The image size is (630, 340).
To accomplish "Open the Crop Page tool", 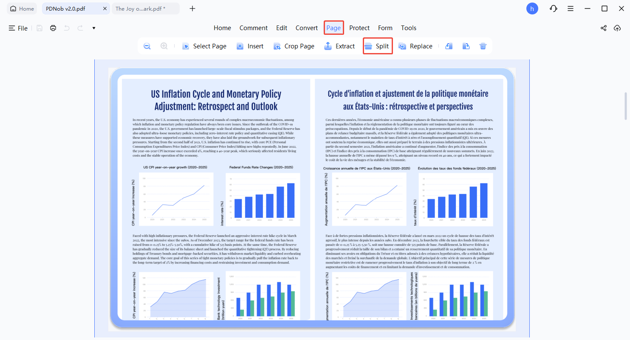I will click(294, 46).
